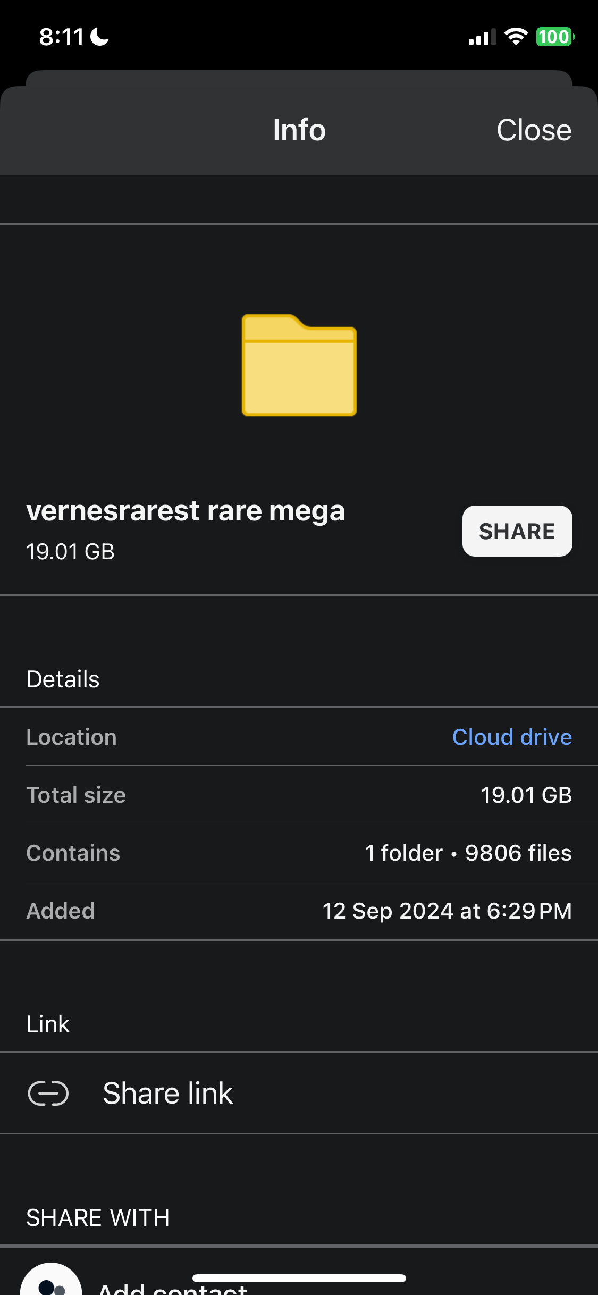Tap the home indicator bar
Screen dimensions: 598x1295
point(299,1278)
